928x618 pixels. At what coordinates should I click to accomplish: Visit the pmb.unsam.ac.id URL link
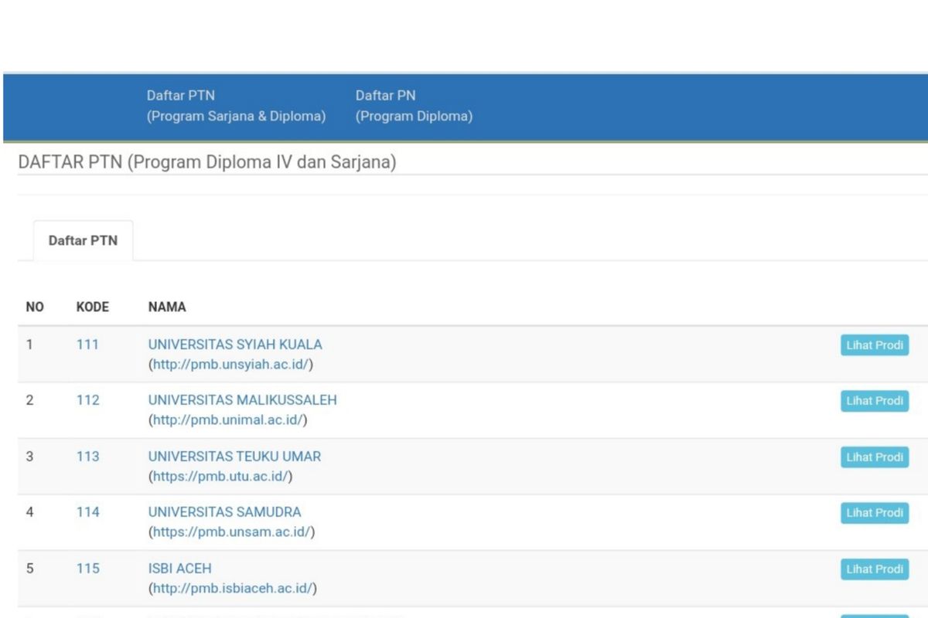pyautogui.click(x=233, y=532)
